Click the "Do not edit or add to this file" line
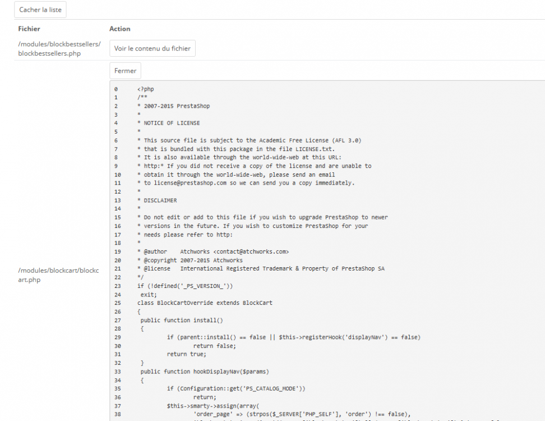Screen dimensions: 545x421 [263, 217]
